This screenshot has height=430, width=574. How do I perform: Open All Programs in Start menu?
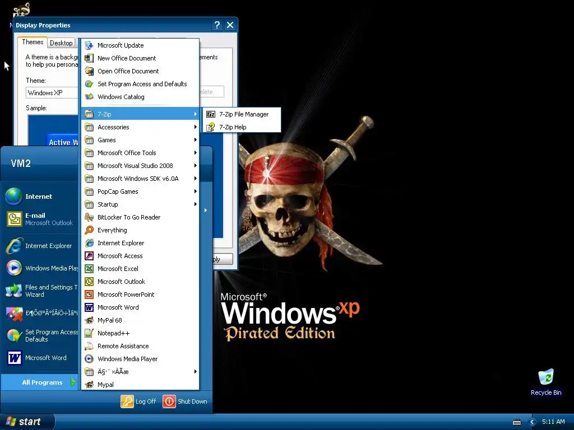pos(40,382)
